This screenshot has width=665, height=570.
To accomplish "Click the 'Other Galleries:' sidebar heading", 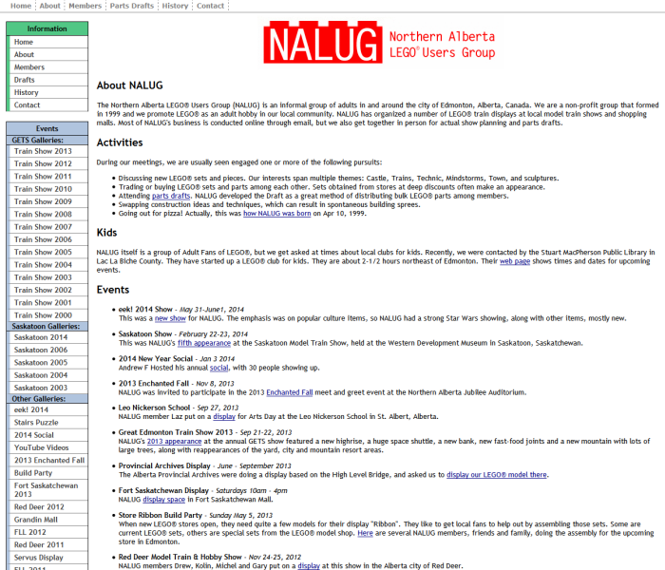I will pos(47,399).
